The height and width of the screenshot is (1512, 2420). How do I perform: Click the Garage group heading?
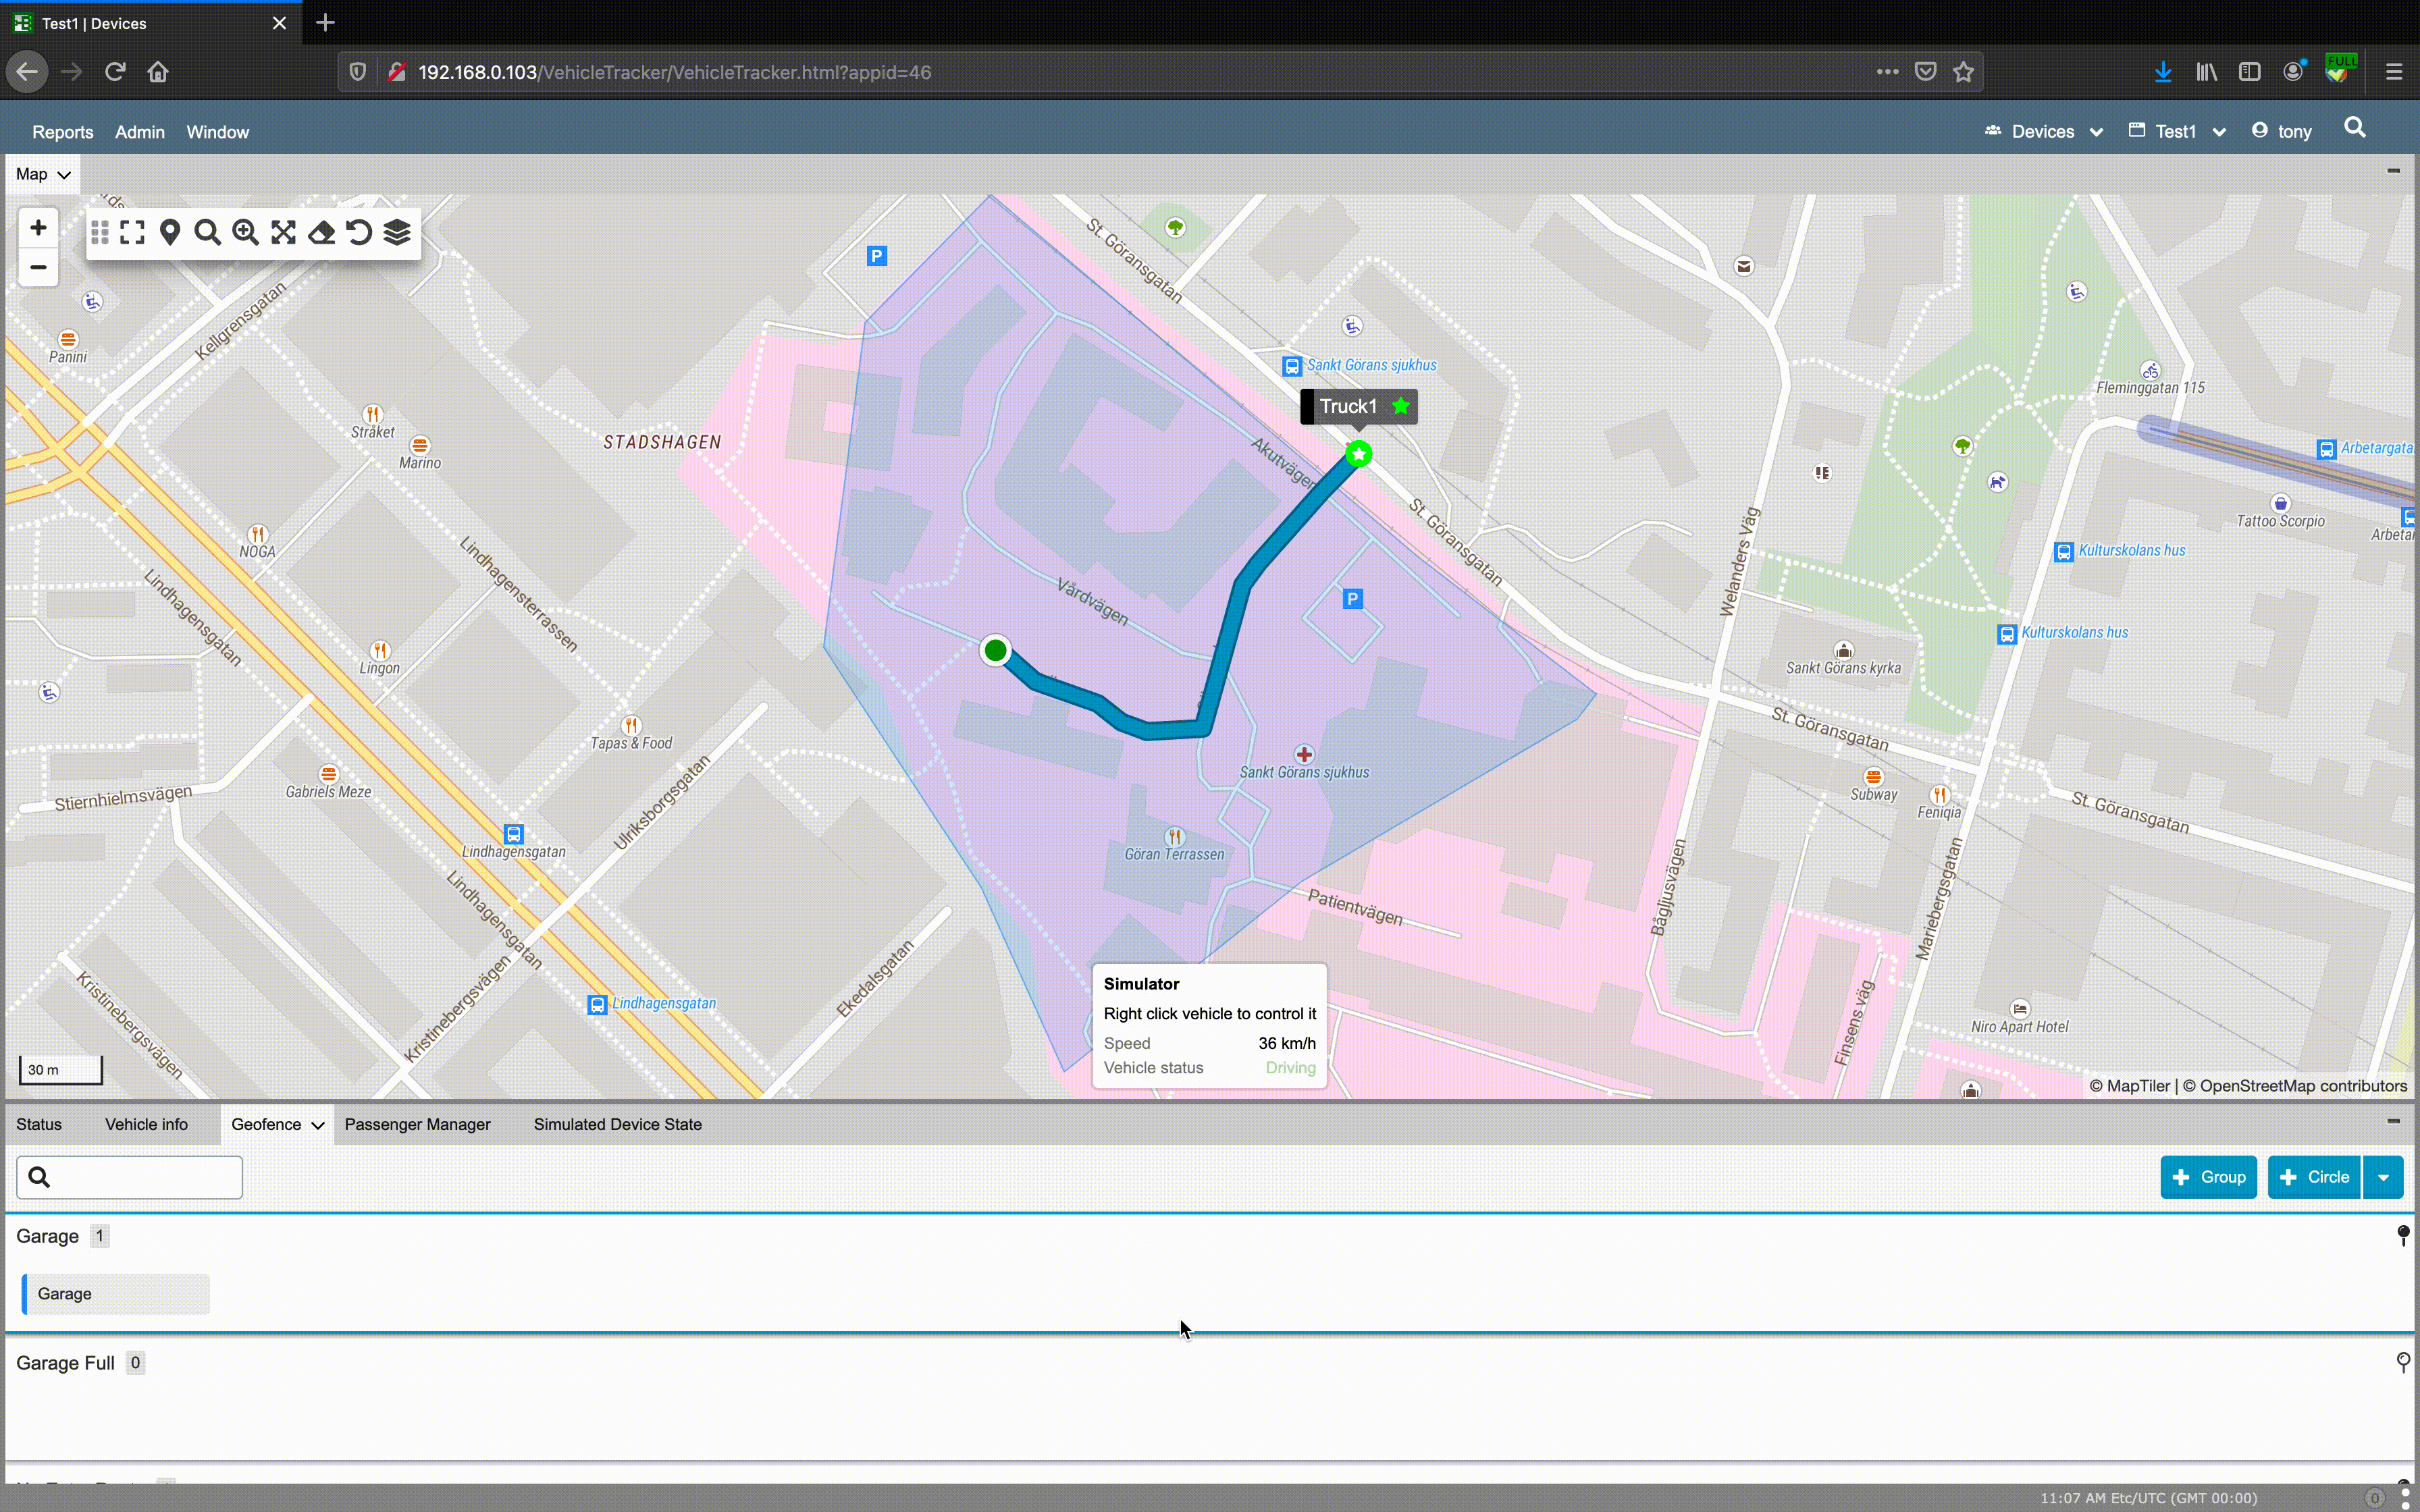(x=47, y=1236)
